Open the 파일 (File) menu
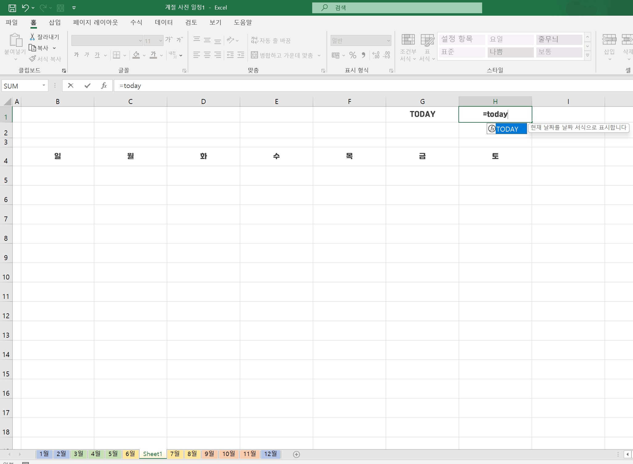633x464 pixels. click(12, 22)
